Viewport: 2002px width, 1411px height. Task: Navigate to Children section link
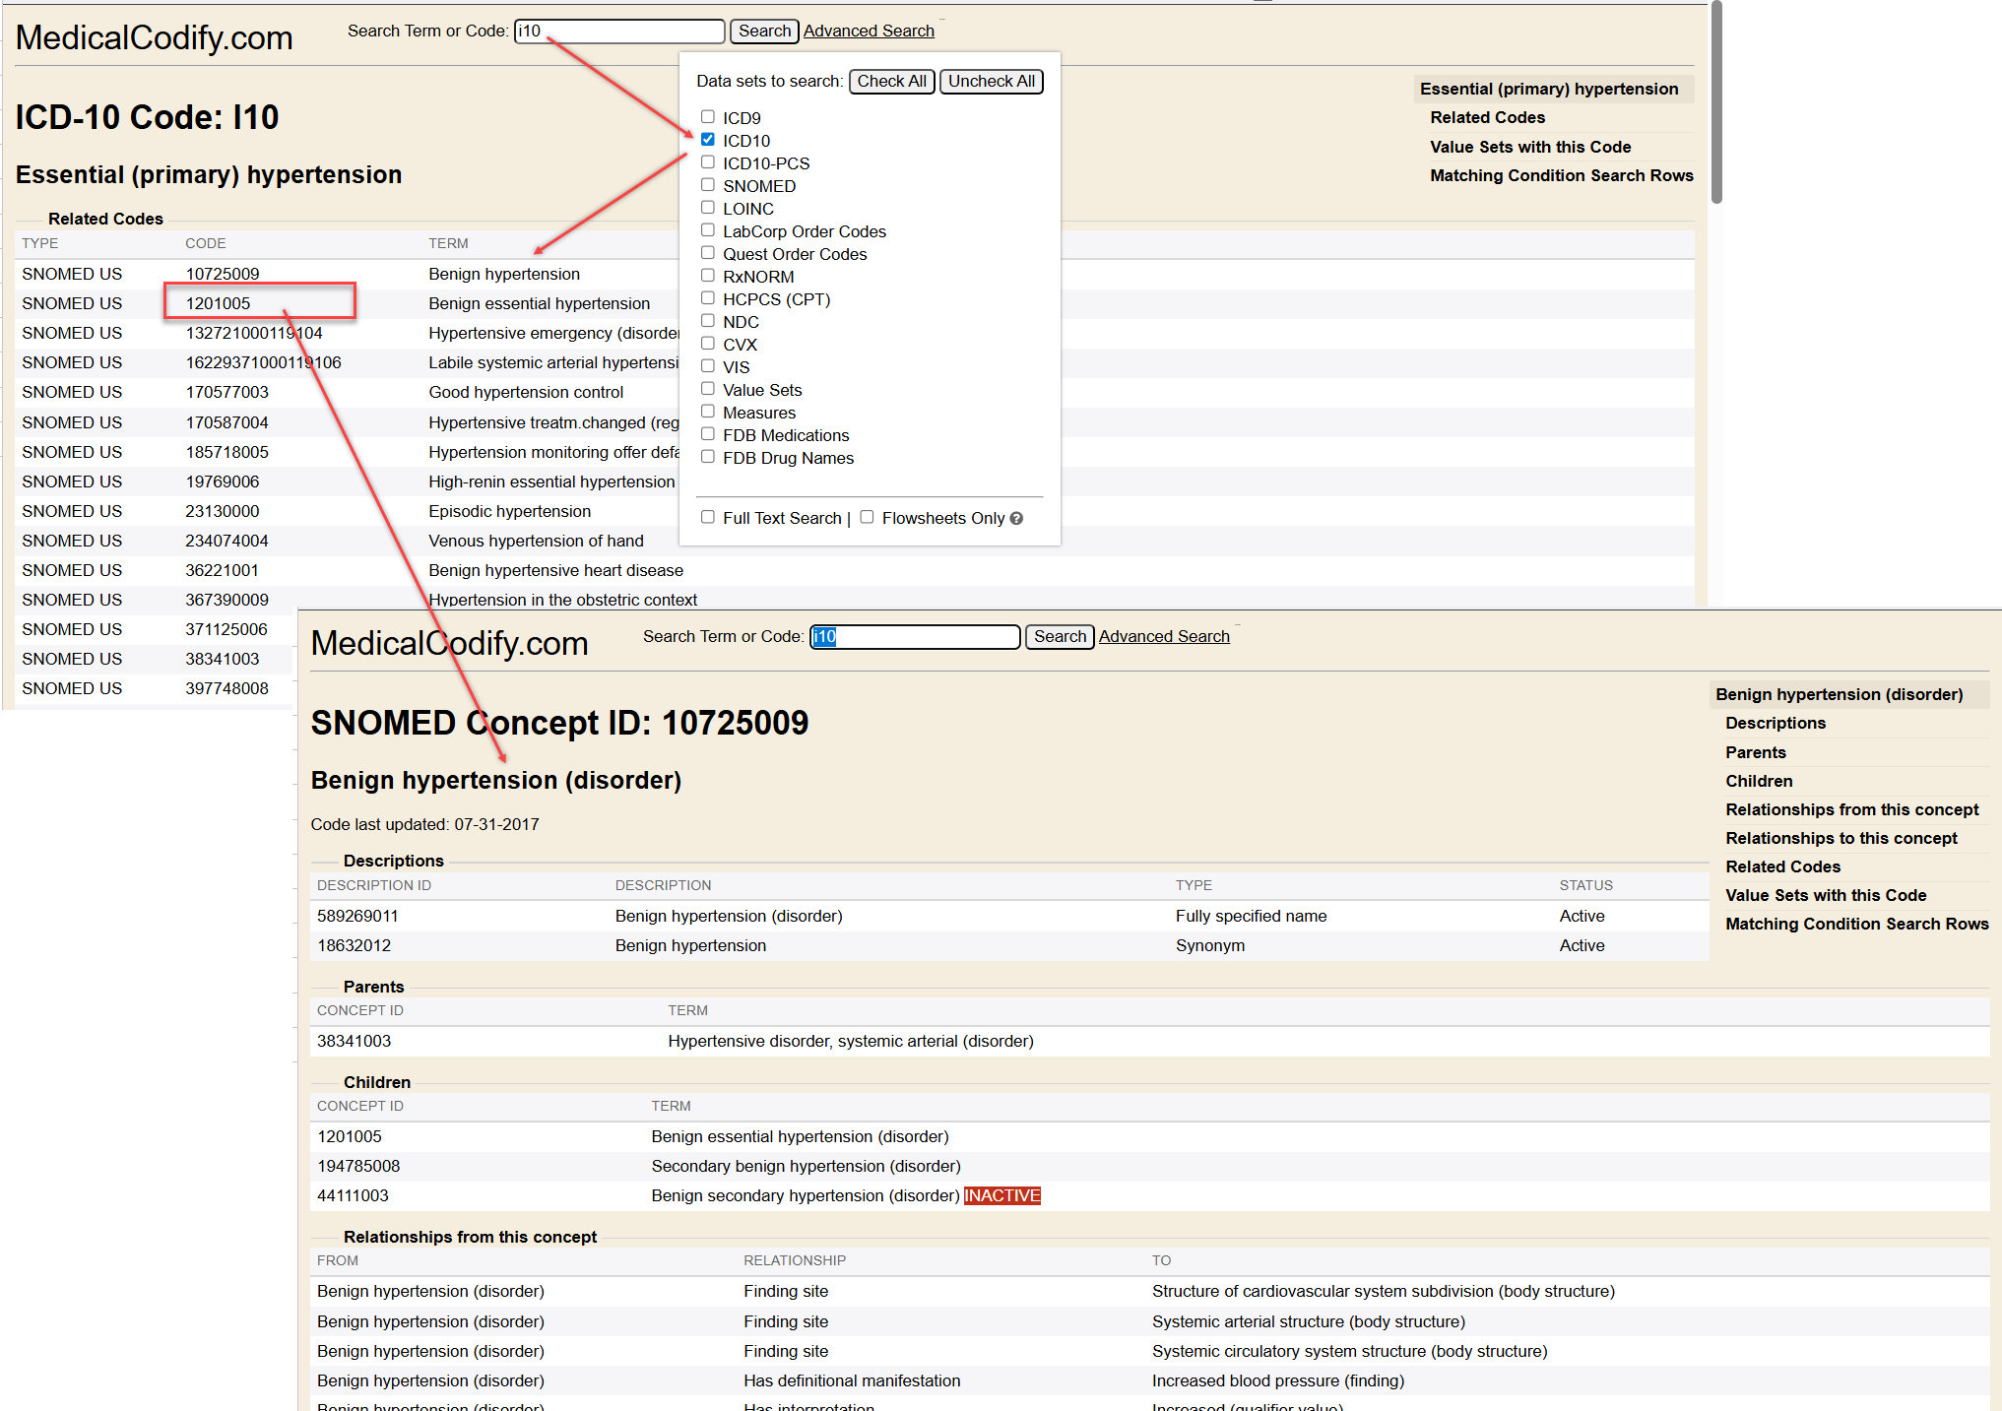coord(1759,781)
